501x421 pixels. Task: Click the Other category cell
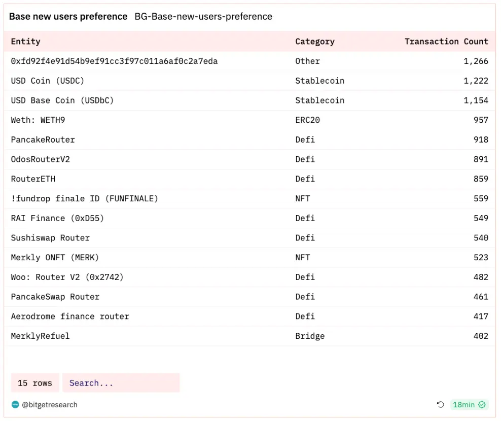[307, 61]
